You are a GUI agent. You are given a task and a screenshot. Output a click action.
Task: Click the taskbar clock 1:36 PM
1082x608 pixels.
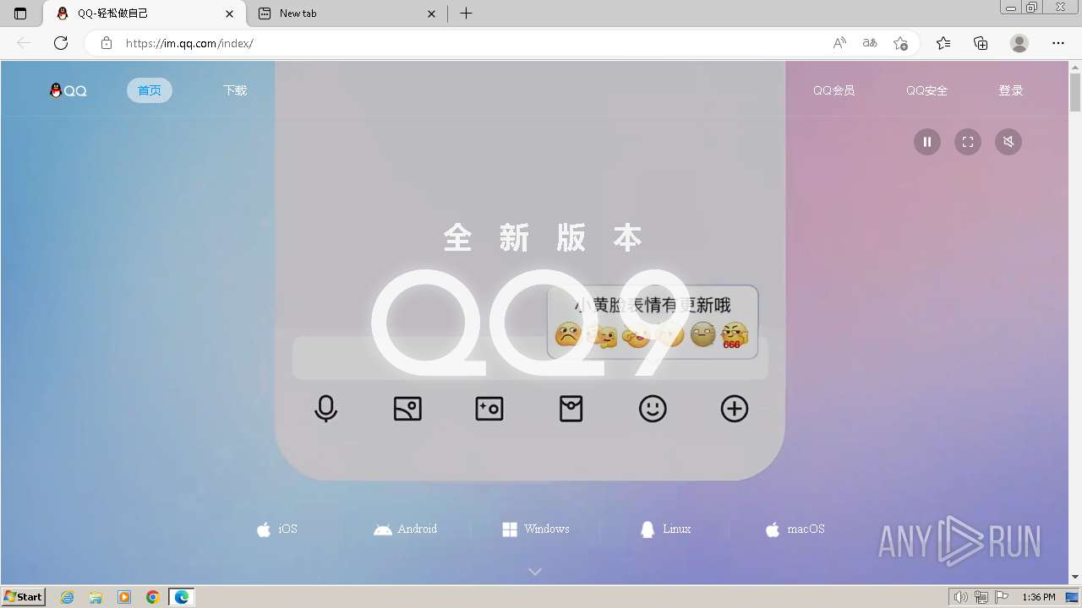pyautogui.click(x=1038, y=597)
